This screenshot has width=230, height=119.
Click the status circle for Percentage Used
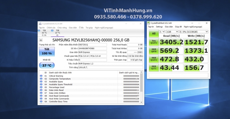pos(41,87)
